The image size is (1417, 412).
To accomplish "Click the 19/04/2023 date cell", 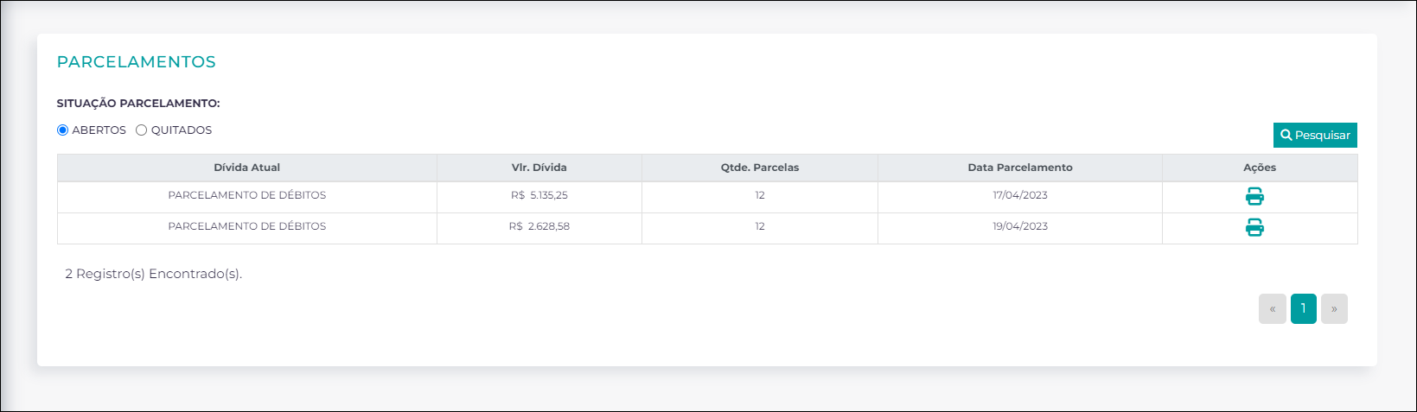I will point(1020,226).
